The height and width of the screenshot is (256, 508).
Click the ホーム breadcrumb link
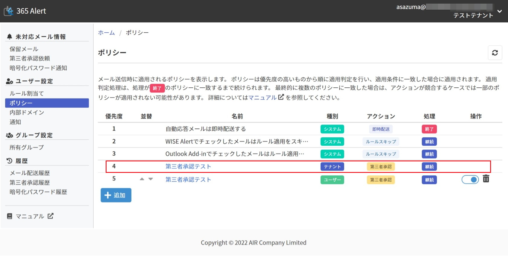click(106, 33)
